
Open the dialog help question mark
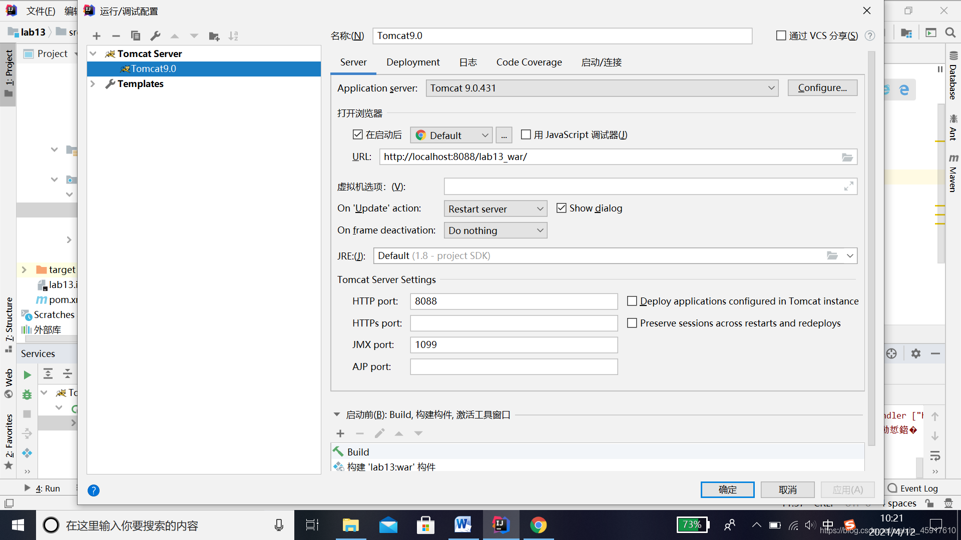[94, 490]
